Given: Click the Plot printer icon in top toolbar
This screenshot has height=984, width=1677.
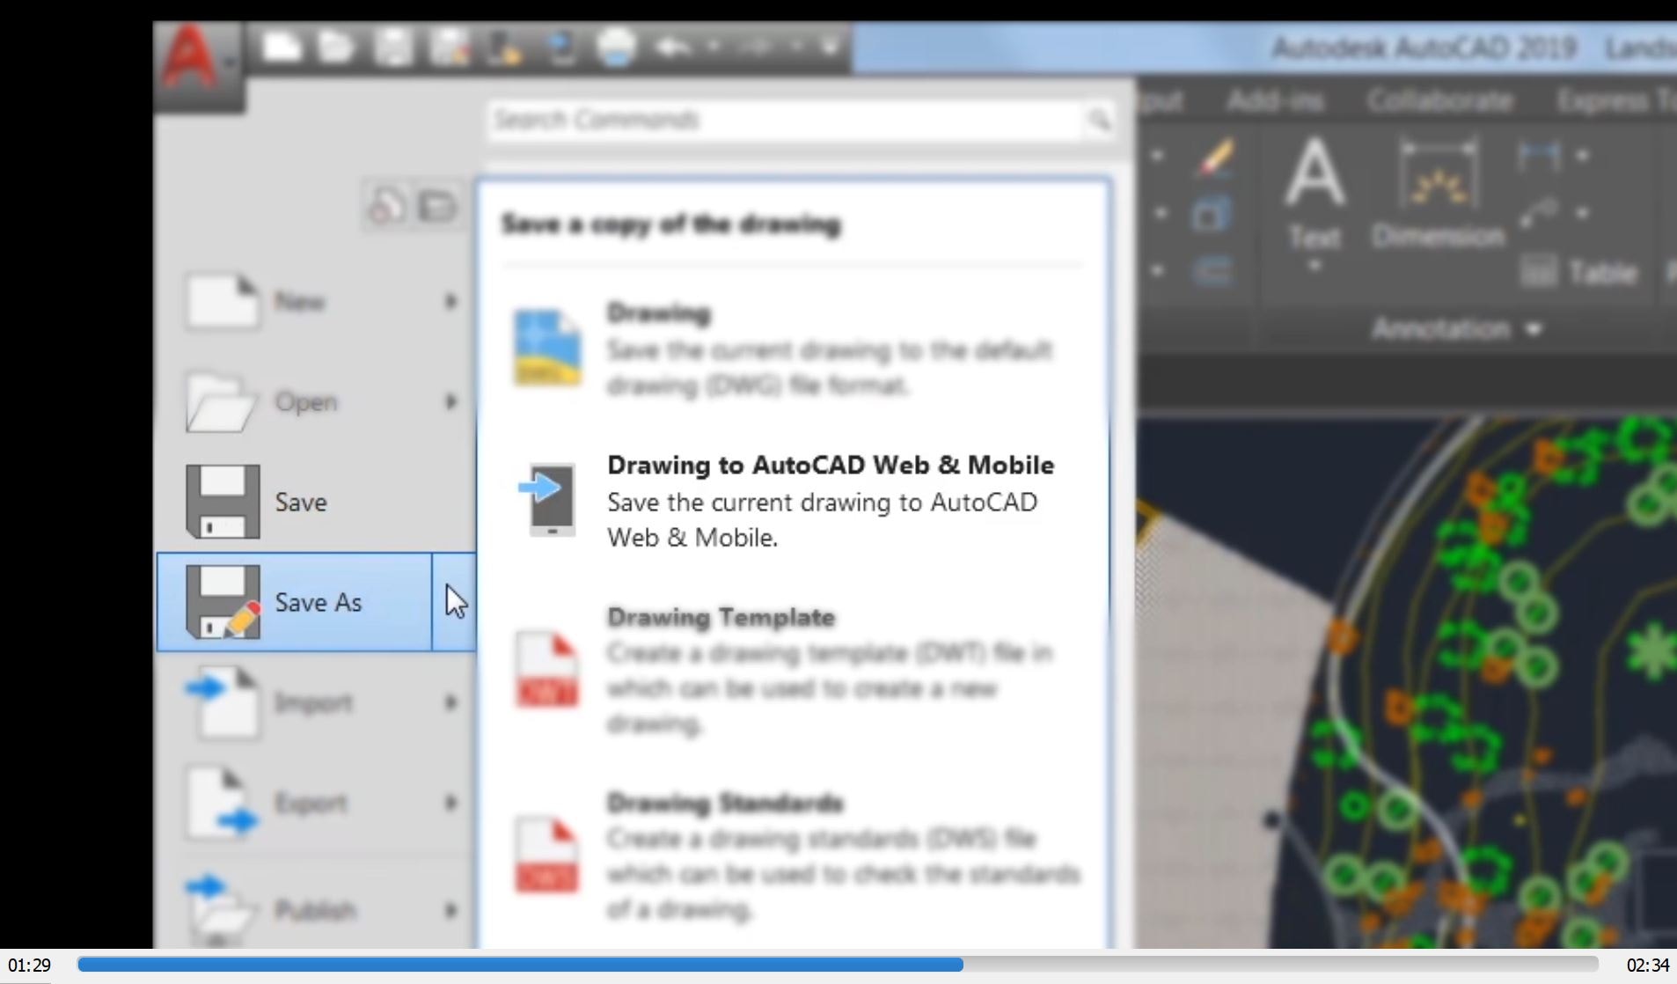Looking at the screenshot, I should click(x=615, y=47).
